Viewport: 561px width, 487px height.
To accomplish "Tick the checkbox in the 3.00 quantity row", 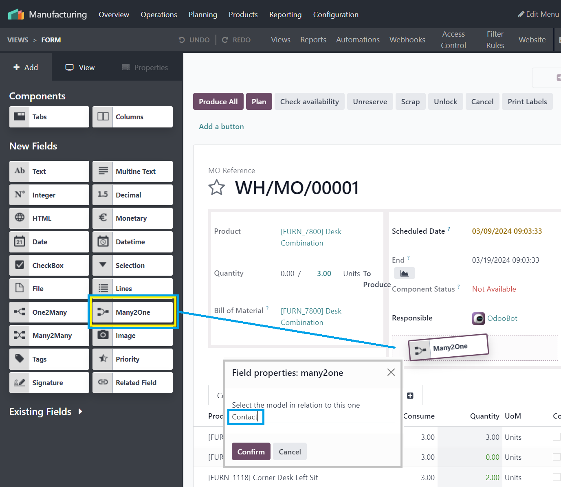I will pos(557,437).
